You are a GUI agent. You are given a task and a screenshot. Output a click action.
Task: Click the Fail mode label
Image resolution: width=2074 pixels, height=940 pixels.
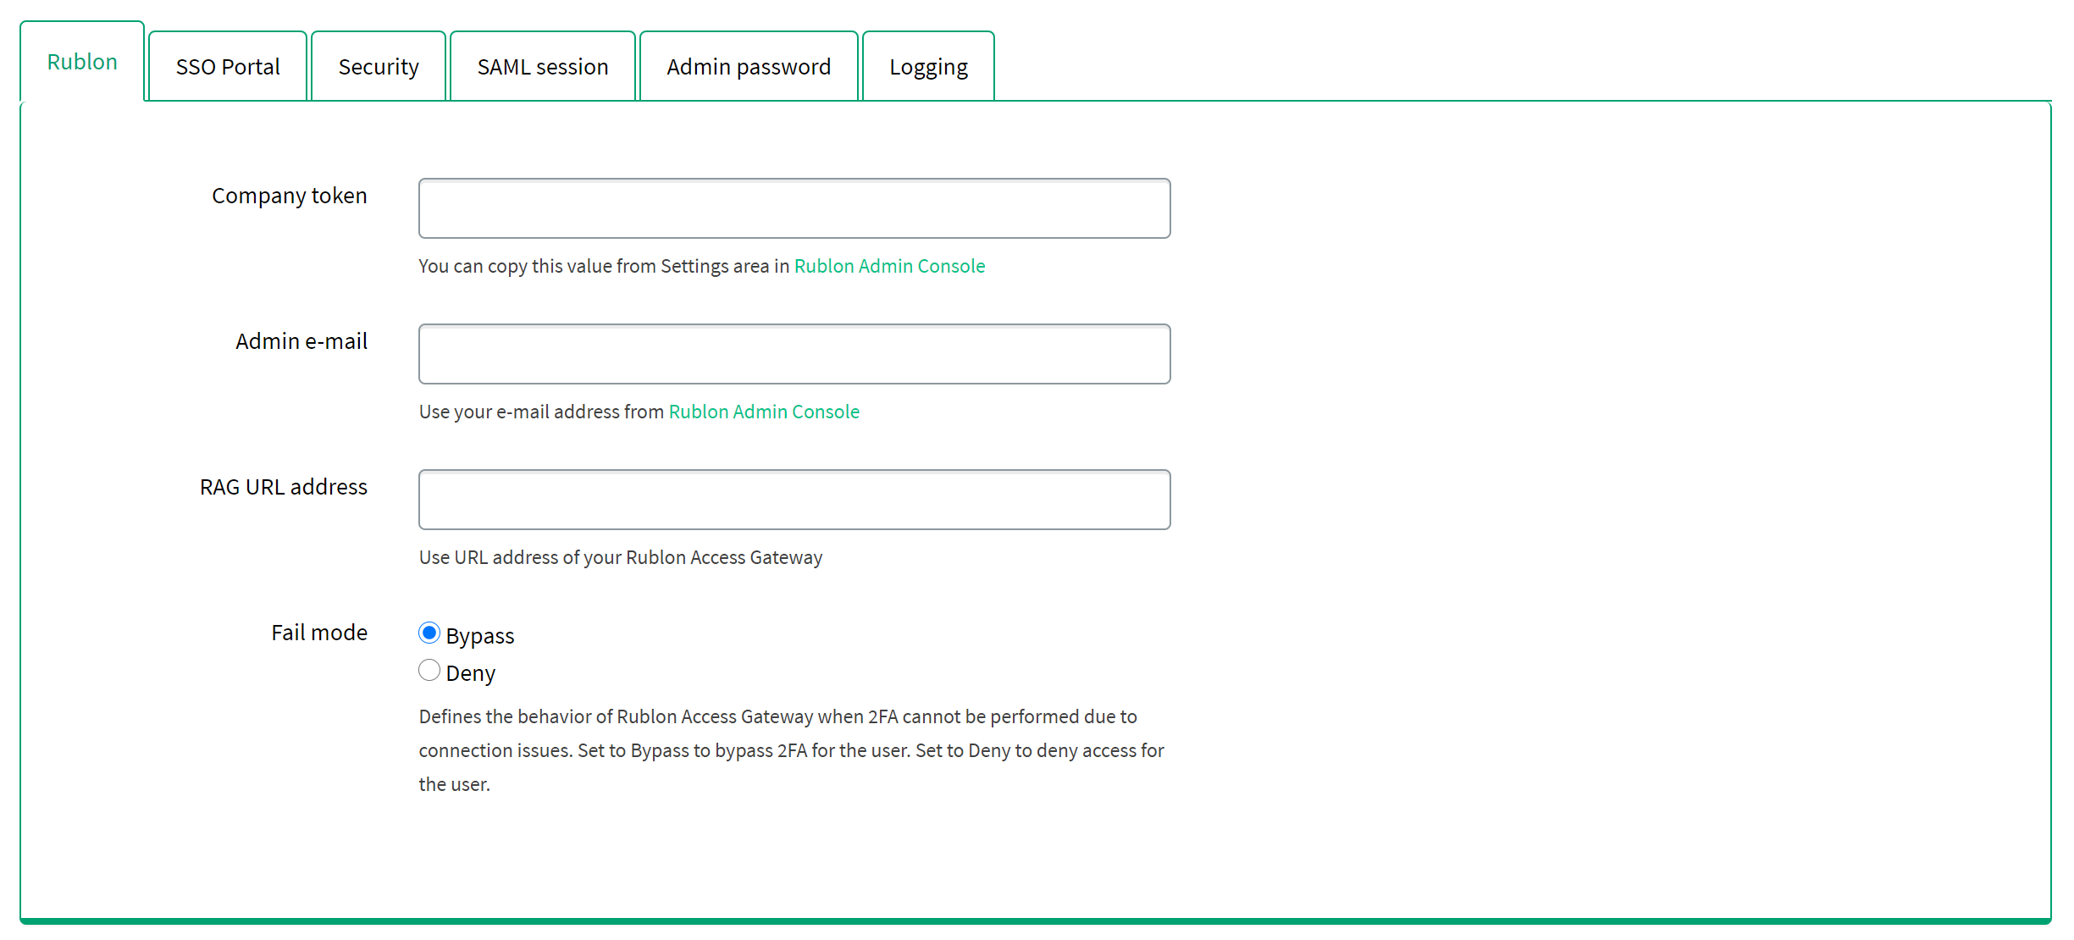tap(318, 633)
